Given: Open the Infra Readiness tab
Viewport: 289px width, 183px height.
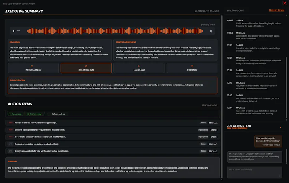Looking at the screenshot, I should 33,68.
